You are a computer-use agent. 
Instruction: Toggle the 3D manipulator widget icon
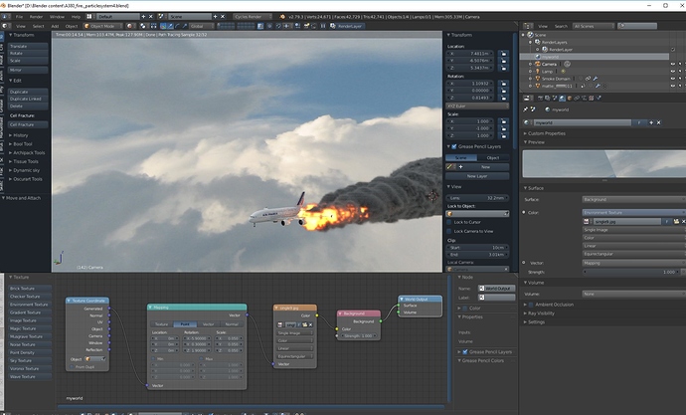[163, 26]
